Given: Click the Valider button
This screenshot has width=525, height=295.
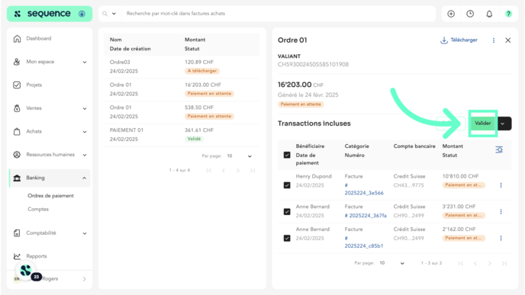Looking at the screenshot, I should pyautogui.click(x=483, y=123).
